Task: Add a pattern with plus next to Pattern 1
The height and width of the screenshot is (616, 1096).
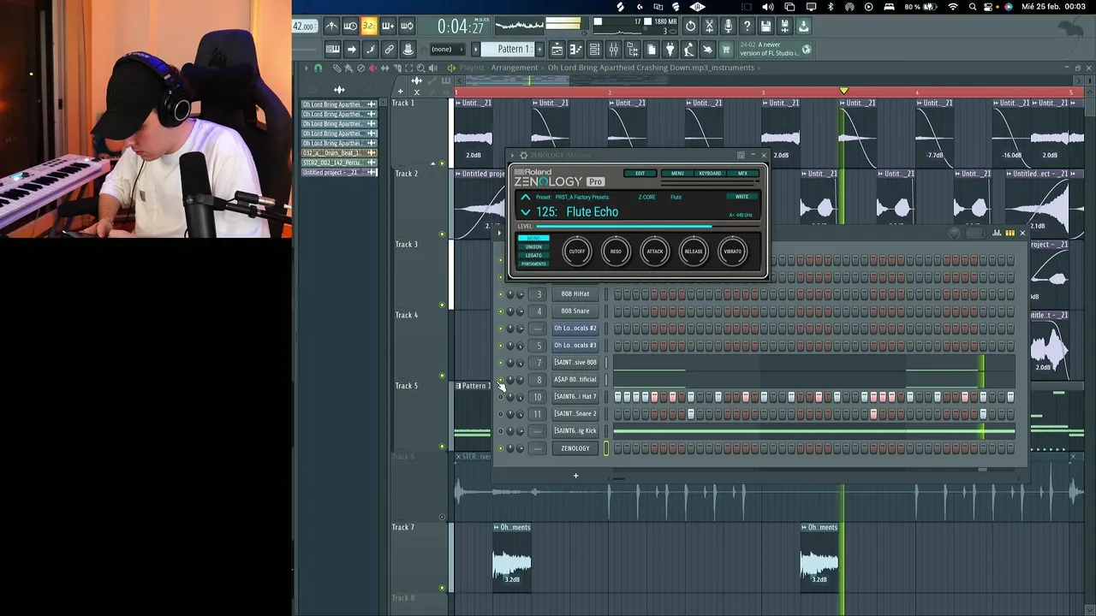Action: (x=538, y=50)
